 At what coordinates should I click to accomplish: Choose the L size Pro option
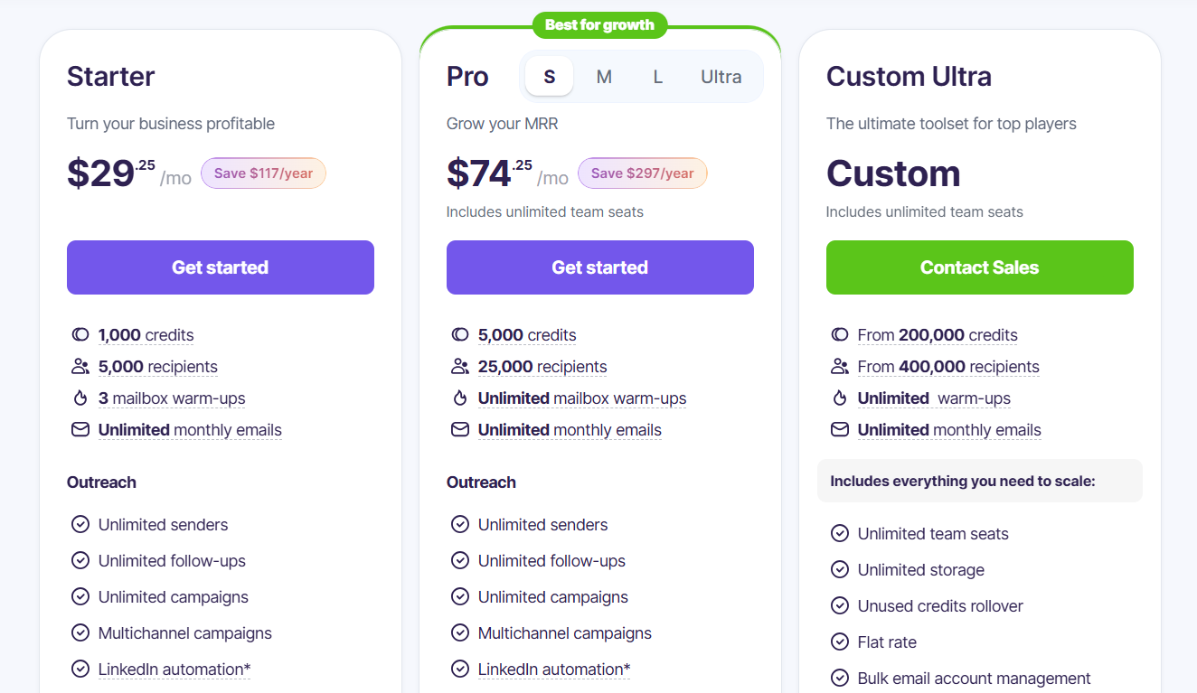pos(658,77)
